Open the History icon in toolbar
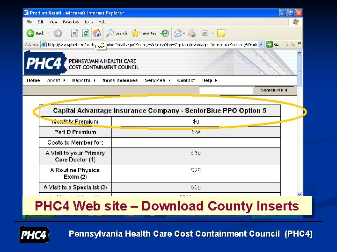The width and height of the screenshot is (337, 252). click(x=165, y=33)
